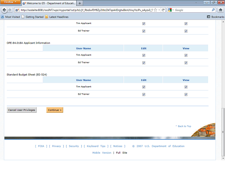225x169 pixels.
Task: Click the address bar URL field
Action: point(86,10)
